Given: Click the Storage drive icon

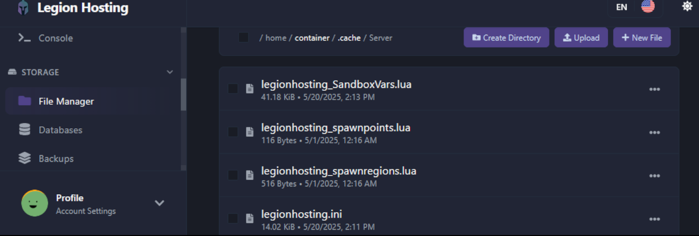Looking at the screenshot, I should pyautogui.click(x=12, y=72).
